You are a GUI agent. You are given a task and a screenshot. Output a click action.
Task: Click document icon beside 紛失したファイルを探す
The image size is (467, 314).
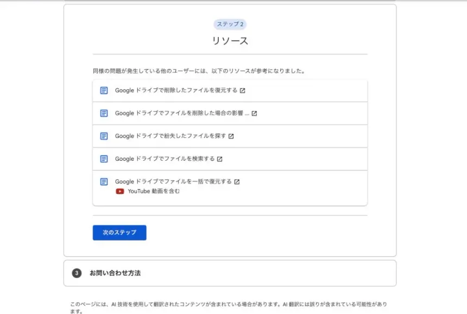(104, 136)
